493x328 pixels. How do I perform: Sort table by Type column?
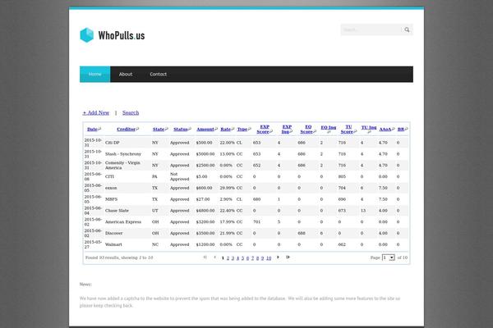[242, 130]
